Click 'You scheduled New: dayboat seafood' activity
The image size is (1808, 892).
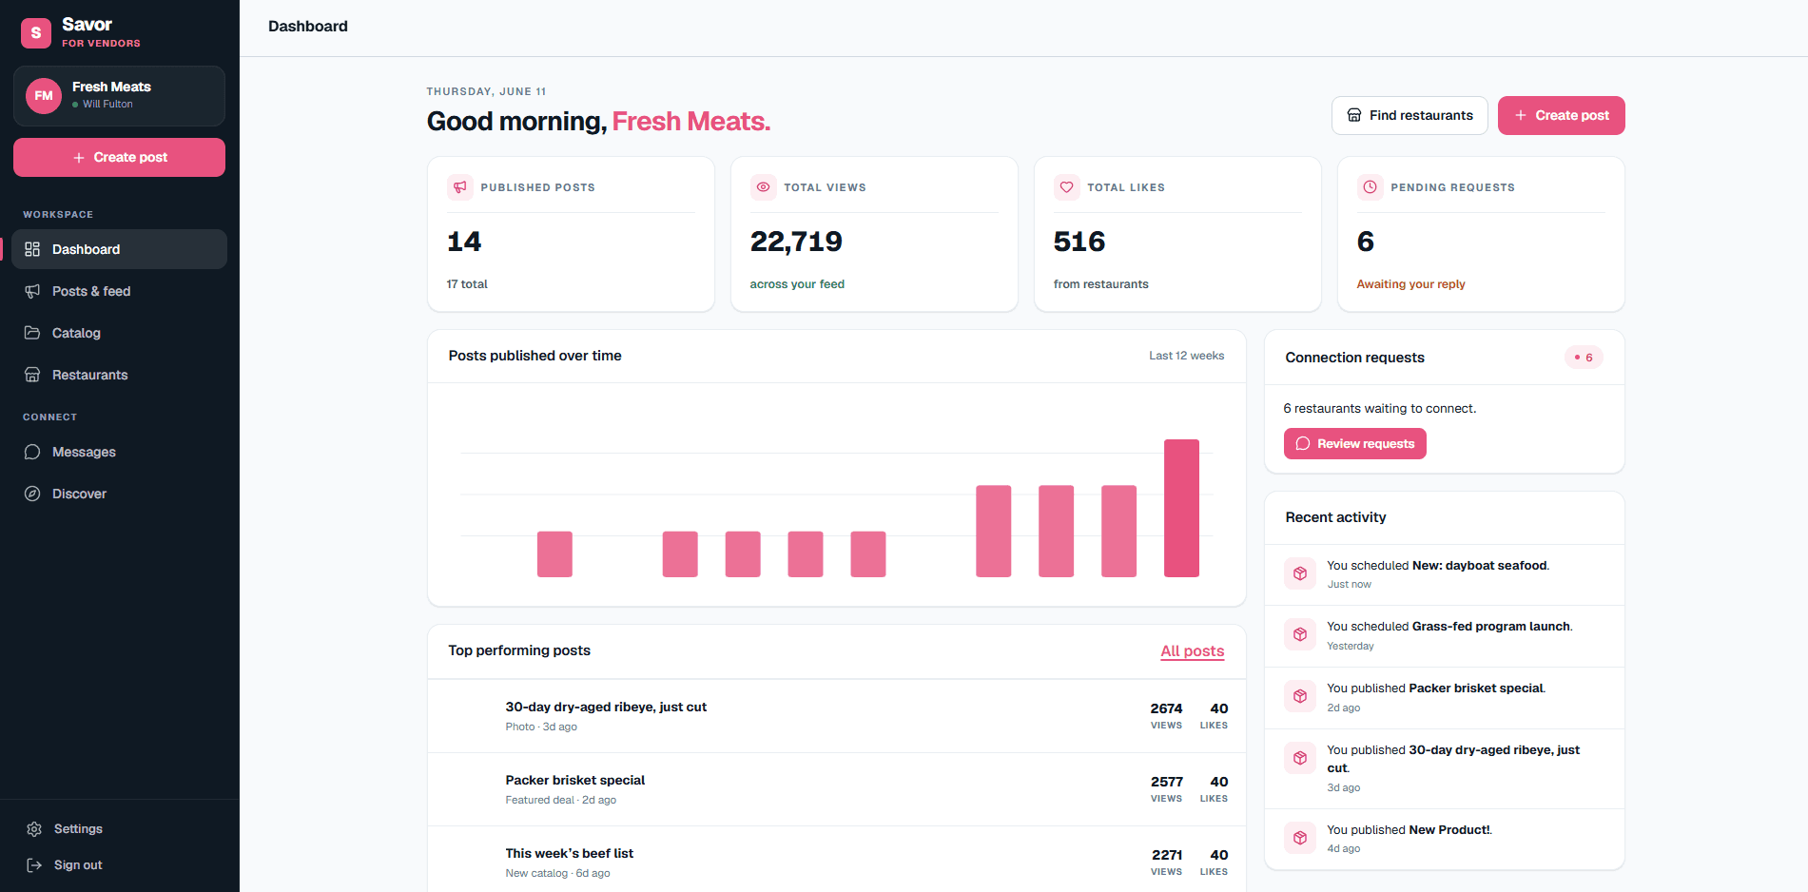1445,574
